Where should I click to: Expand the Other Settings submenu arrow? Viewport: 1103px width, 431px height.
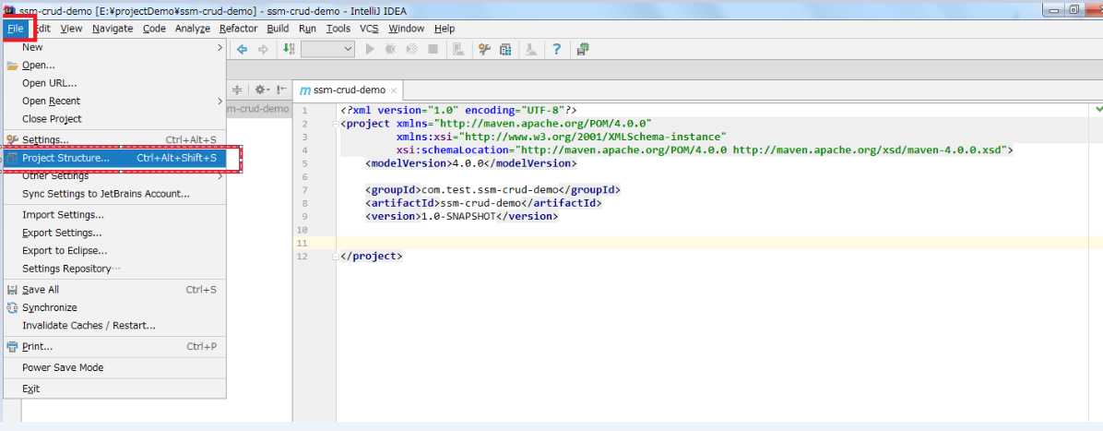[219, 176]
